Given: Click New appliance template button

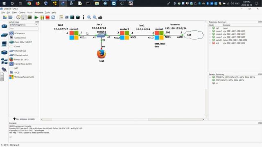Looking at the screenshot, I should click(x=24, y=119).
